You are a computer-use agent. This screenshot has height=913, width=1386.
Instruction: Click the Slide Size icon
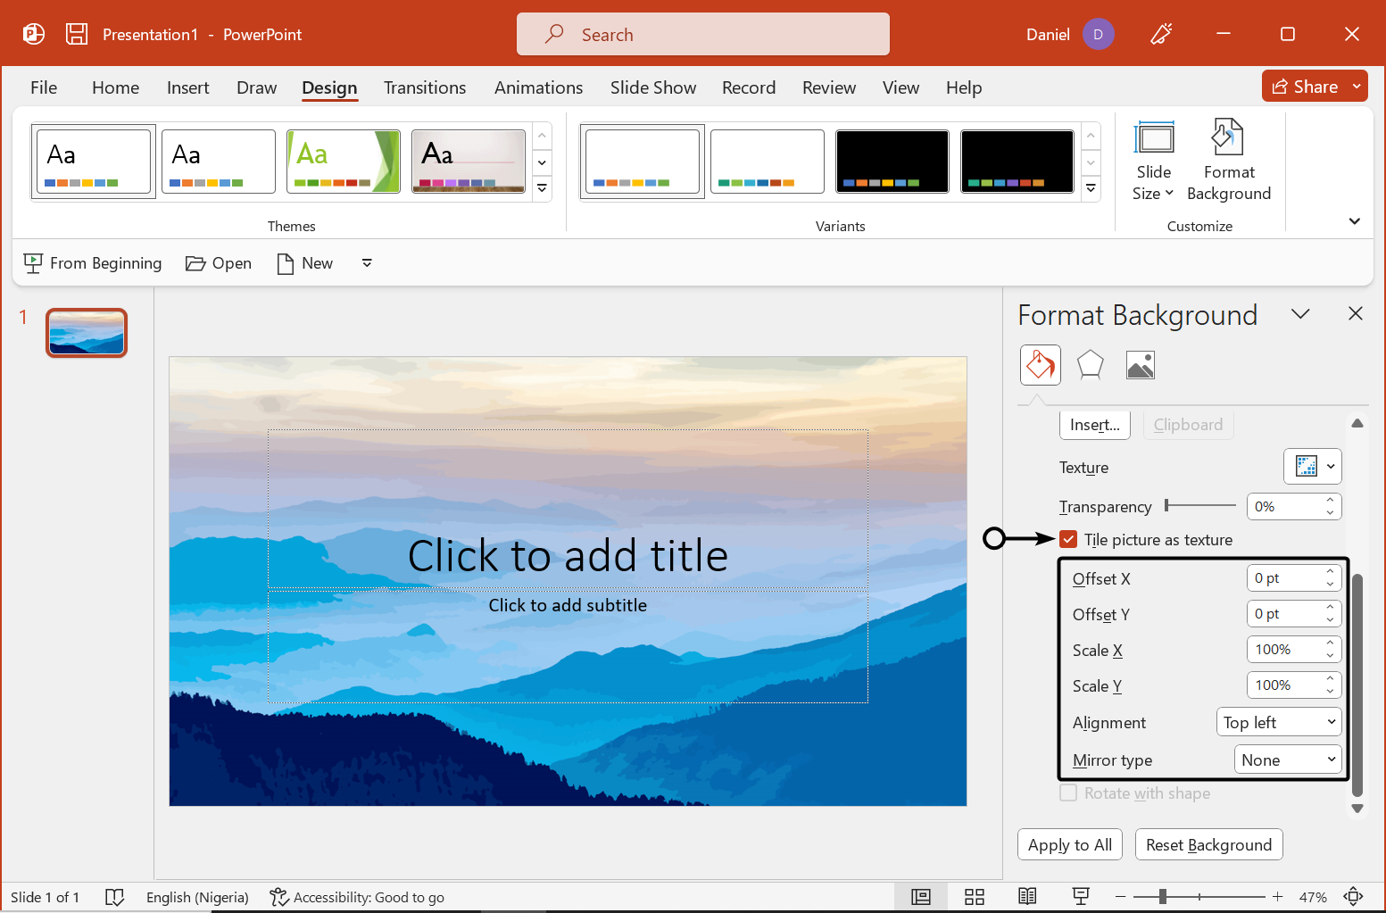(x=1153, y=161)
